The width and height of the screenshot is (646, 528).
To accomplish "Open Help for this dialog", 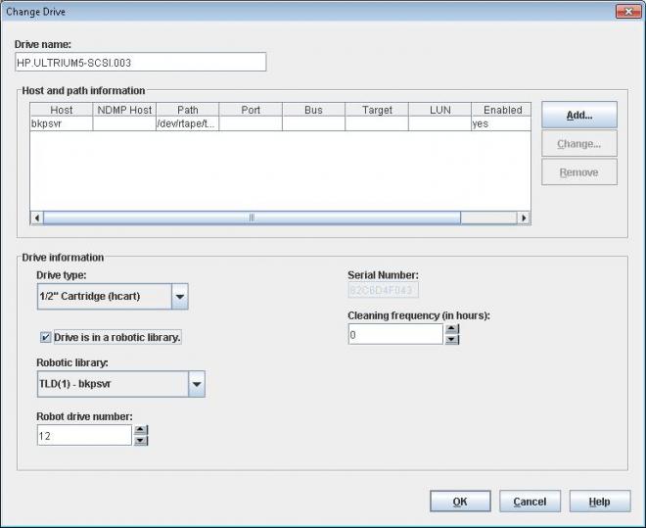I will click(600, 502).
